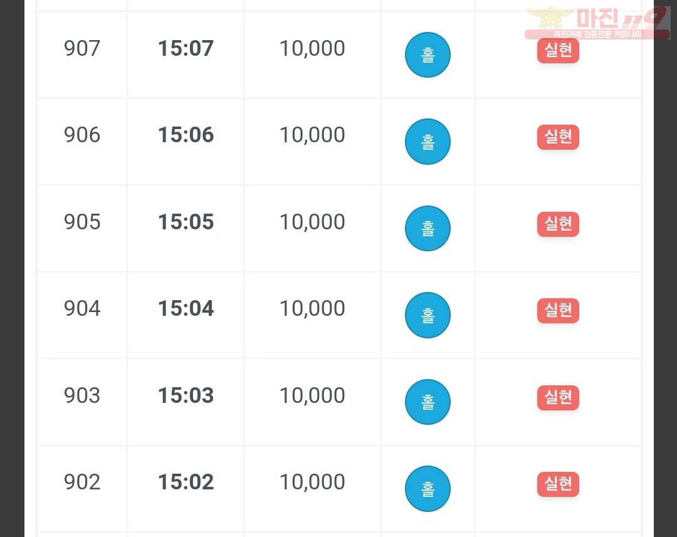The height and width of the screenshot is (537, 677).
Task: Click the blue 홀 circle in row 903
Action: click(x=428, y=402)
